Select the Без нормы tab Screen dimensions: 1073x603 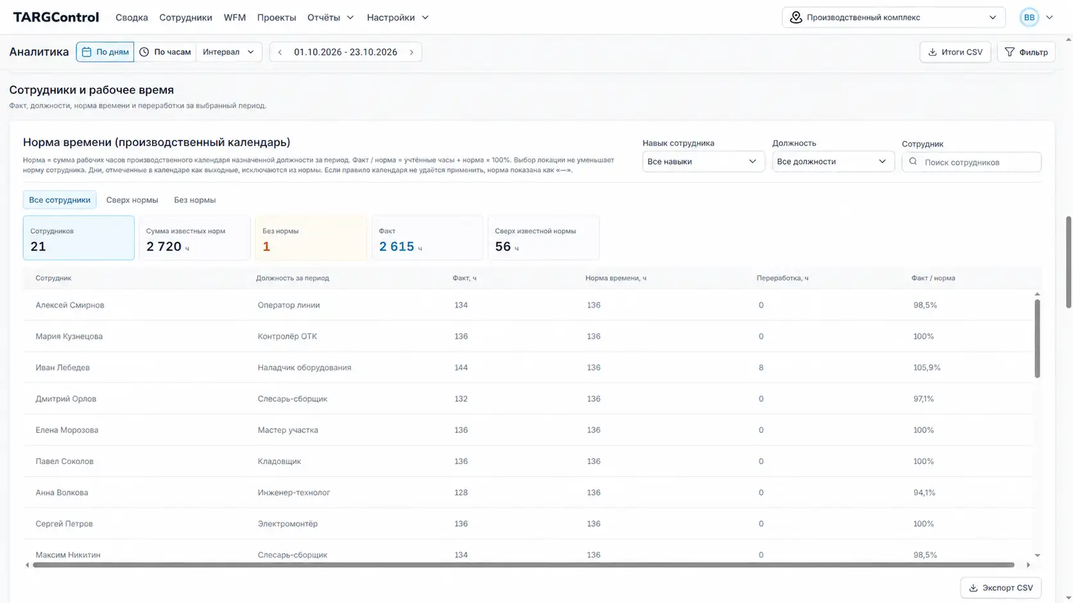(x=194, y=200)
